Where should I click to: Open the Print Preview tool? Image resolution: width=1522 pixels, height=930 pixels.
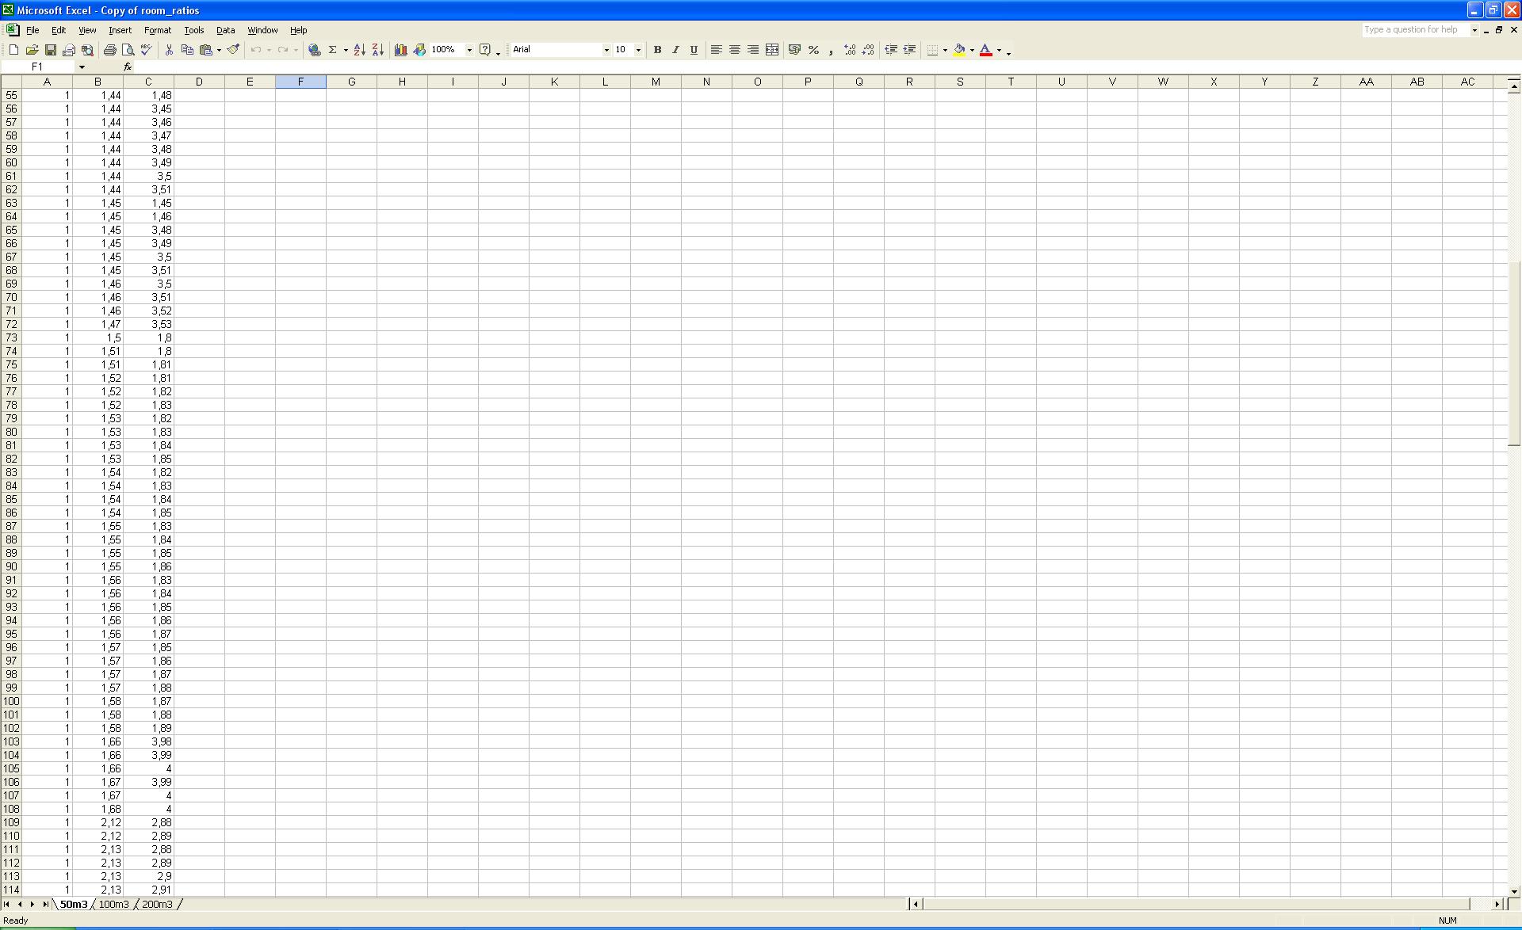tap(128, 50)
